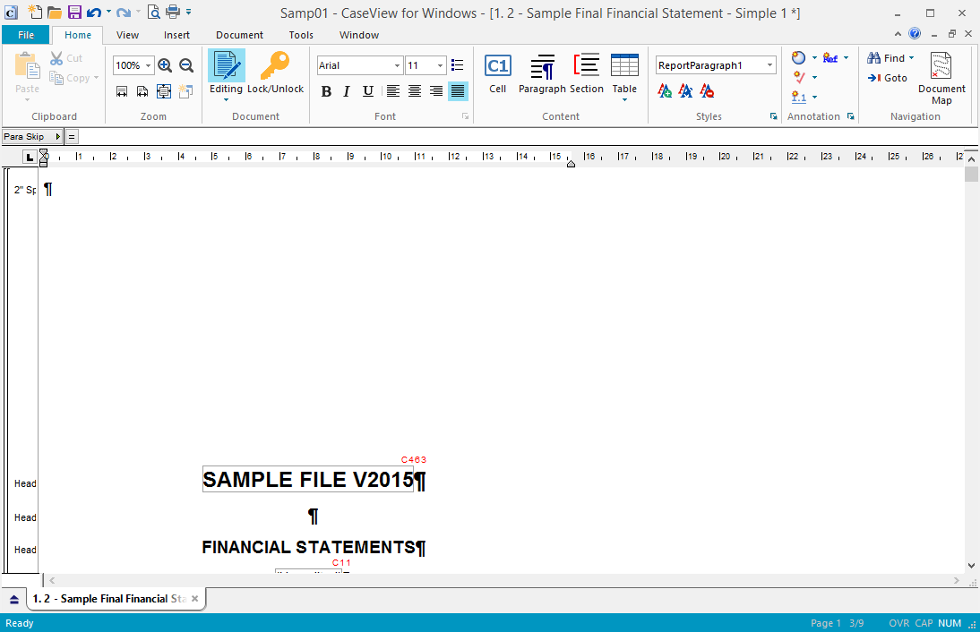Open the Tools ribbon tab
This screenshot has height=632, width=980.
click(301, 35)
